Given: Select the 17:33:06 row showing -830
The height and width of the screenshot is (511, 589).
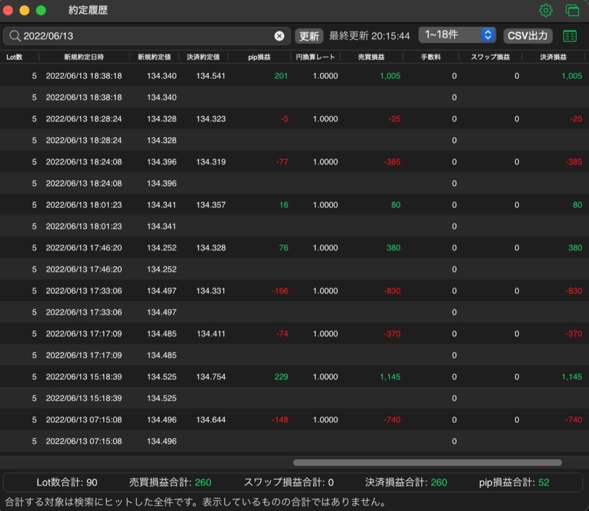Looking at the screenshot, I should (294, 291).
